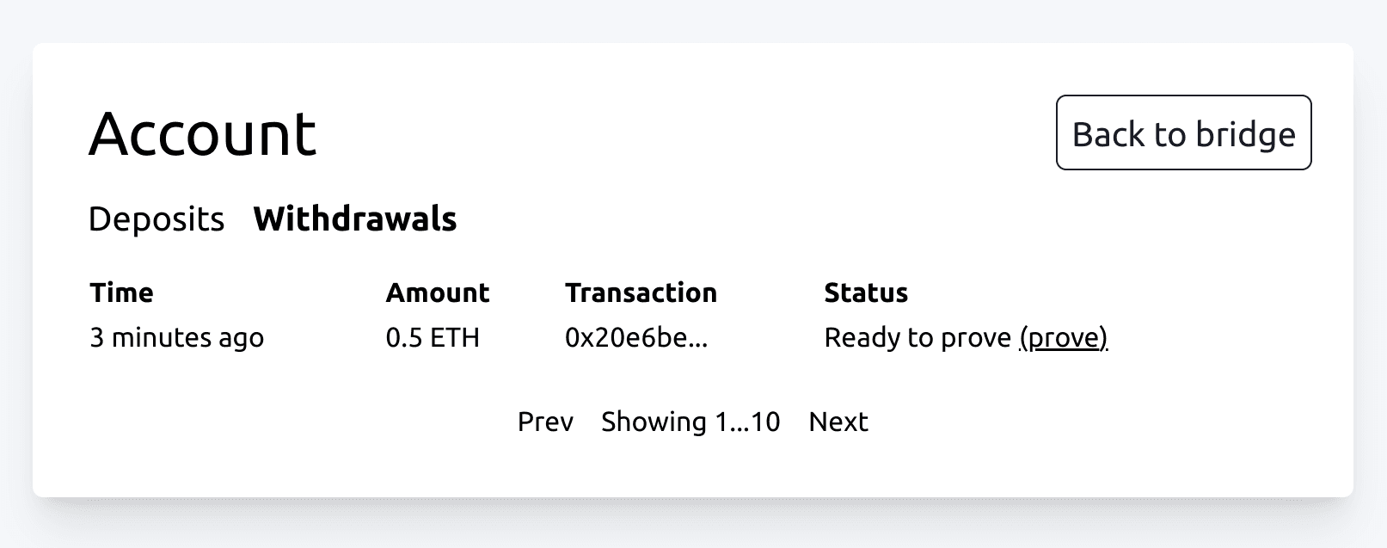Click the Account page heading
1387x548 pixels.
203,133
